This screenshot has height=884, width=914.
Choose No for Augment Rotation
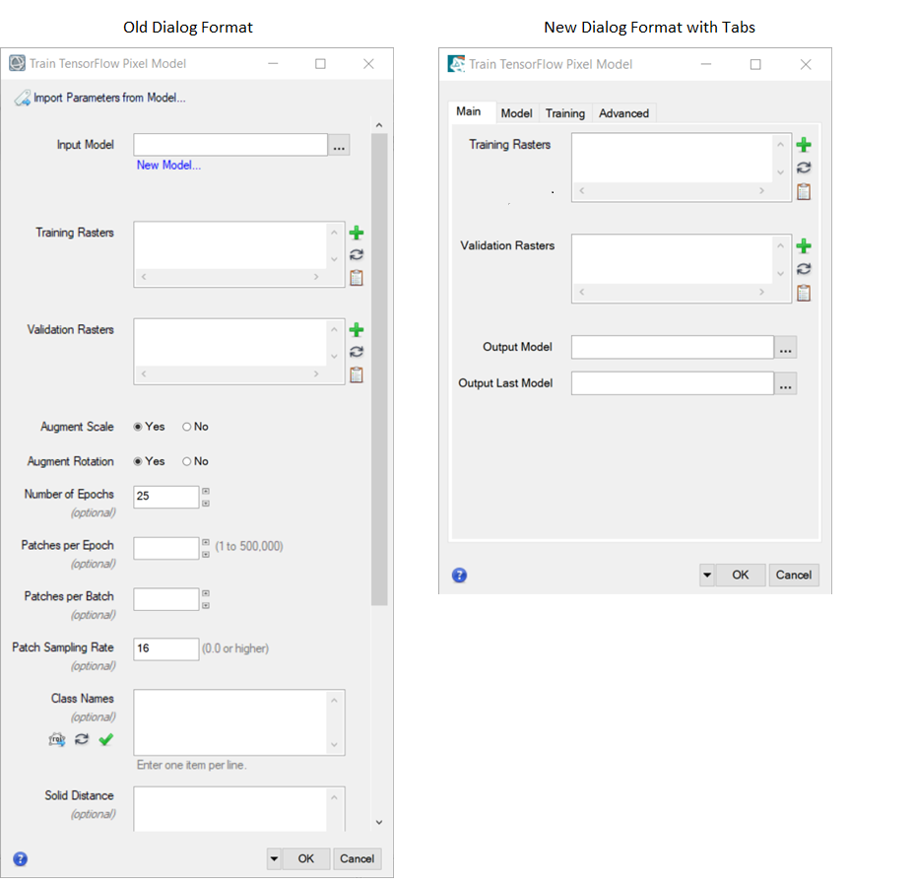coord(187,461)
